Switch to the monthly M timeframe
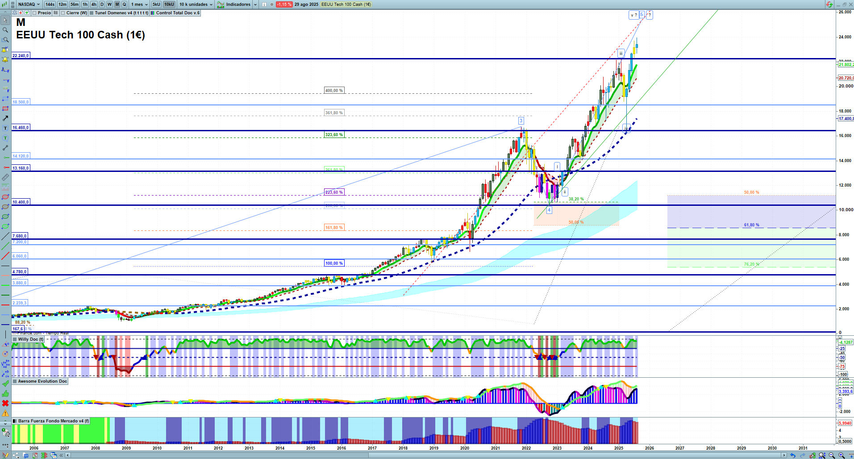Viewport: 854px width, 459px height. [x=117, y=4]
